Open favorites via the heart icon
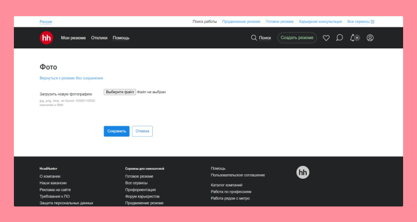Viewport: 417px width, 222px height. pos(326,38)
